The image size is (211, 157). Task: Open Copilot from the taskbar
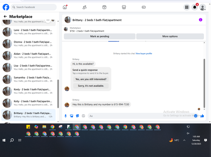36,127
